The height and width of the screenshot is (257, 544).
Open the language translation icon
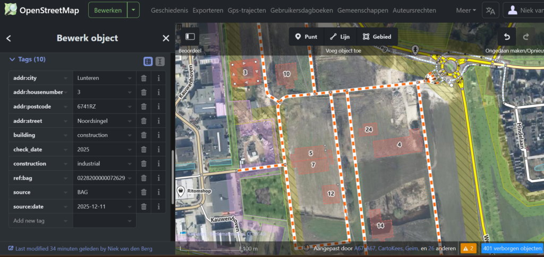pyautogui.click(x=490, y=10)
